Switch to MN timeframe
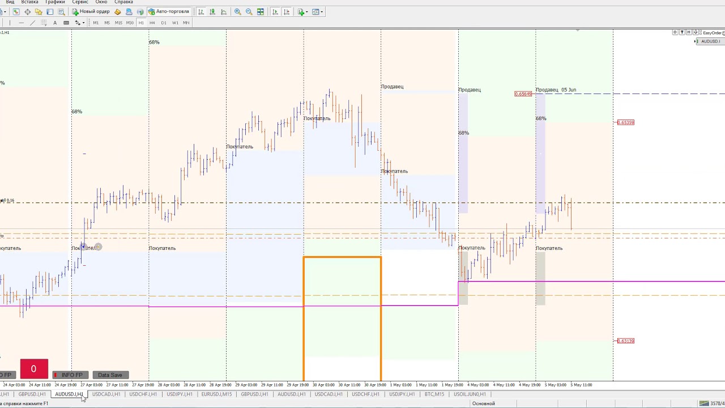Screen dimensions: 725x408 (186, 23)
